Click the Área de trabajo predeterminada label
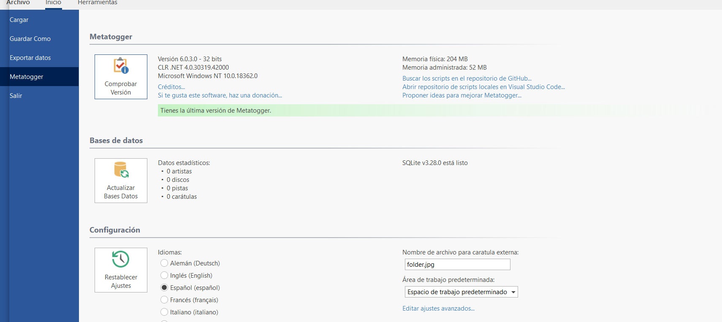The image size is (722, 322). coord(448,280)
